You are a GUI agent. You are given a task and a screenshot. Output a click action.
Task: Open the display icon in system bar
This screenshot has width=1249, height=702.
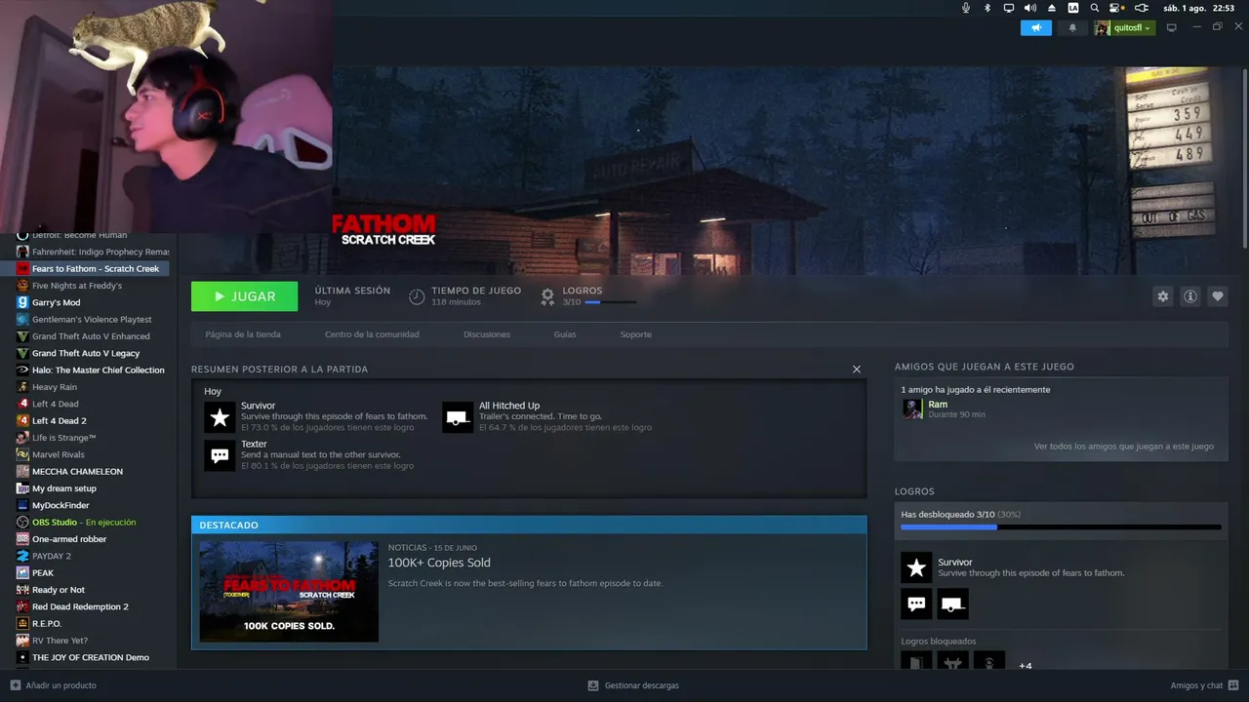click(x=1009, y=8)
